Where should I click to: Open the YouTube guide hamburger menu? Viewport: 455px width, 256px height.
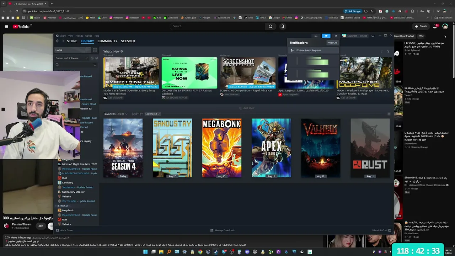[x=6, y=26]
